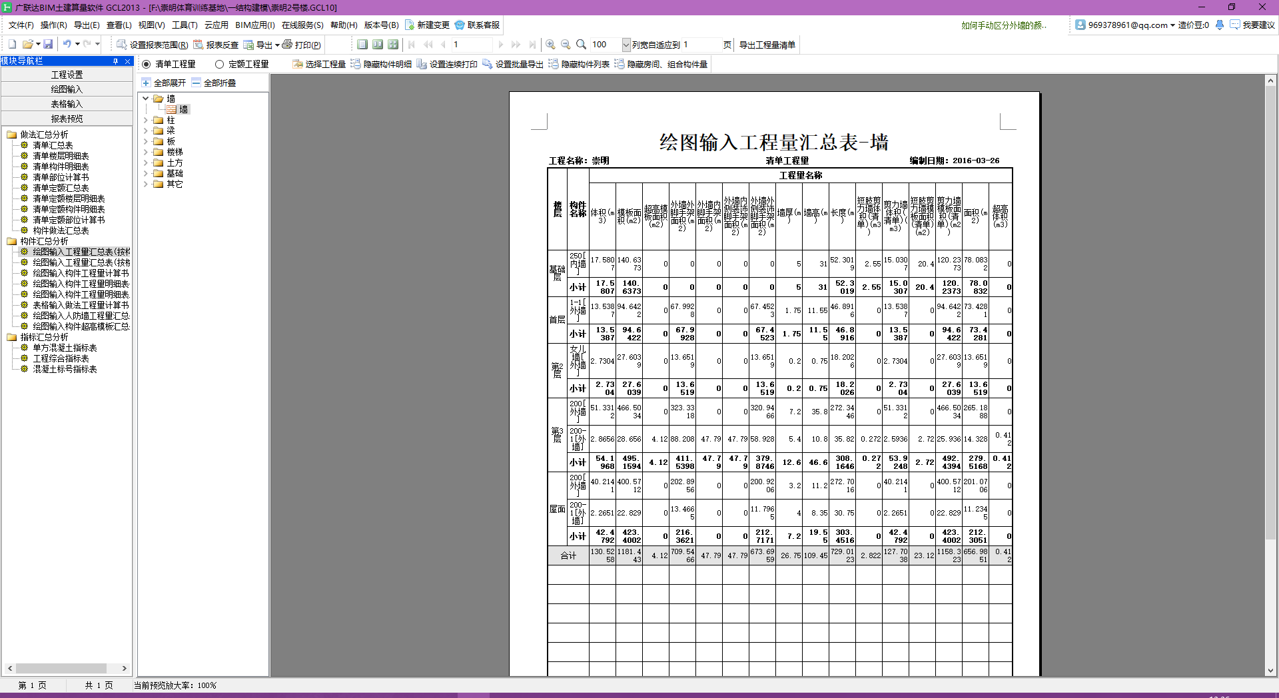Viewport: 1279px width, 698px height.
Task: Go to last page icon
Action: [x=532, y=45]
